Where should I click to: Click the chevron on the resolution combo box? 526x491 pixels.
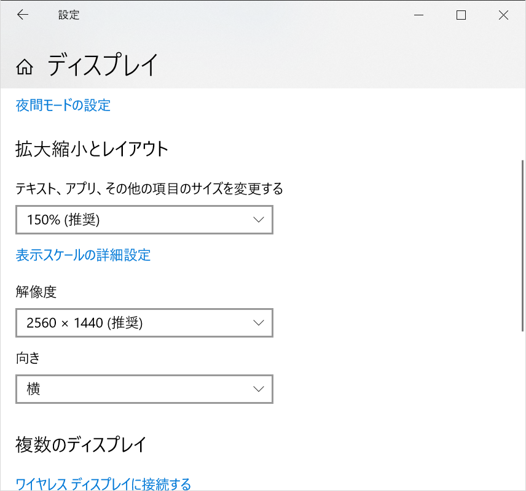(x=259, y=323)
